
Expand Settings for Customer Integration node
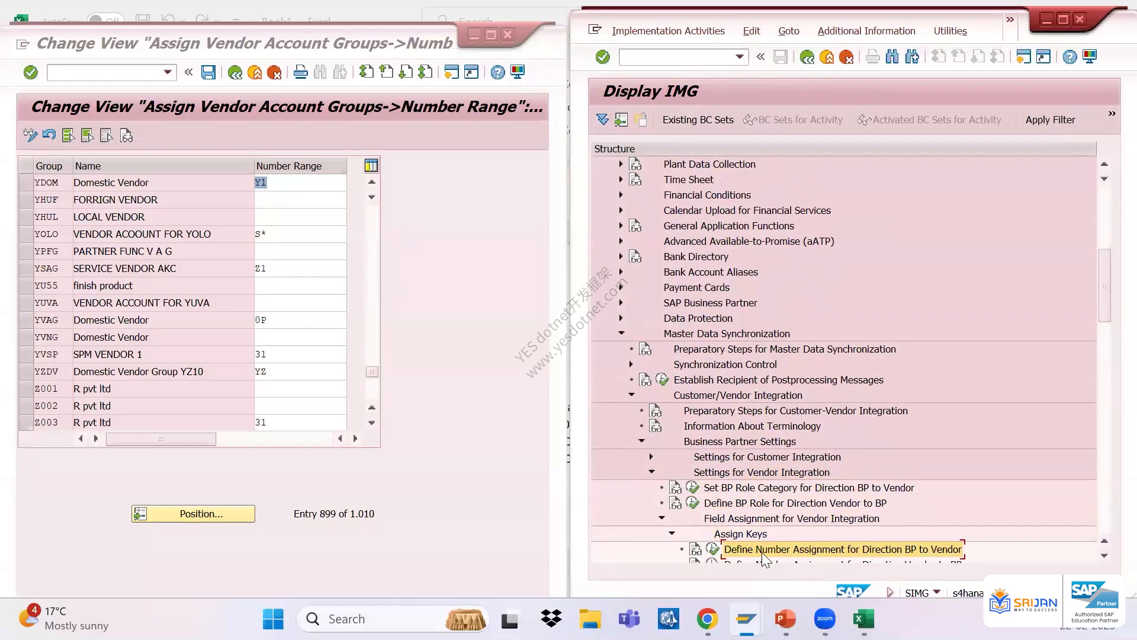coord(651,456)
